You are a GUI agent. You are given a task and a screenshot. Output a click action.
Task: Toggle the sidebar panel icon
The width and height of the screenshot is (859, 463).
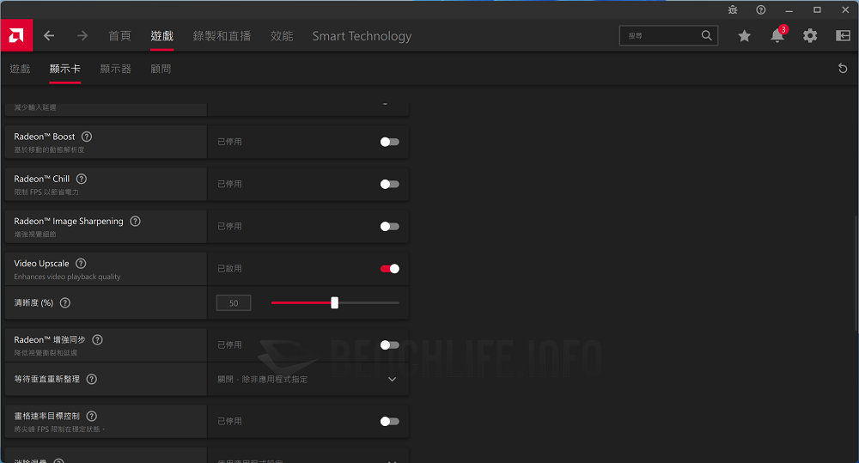click(x=843, y=35)
